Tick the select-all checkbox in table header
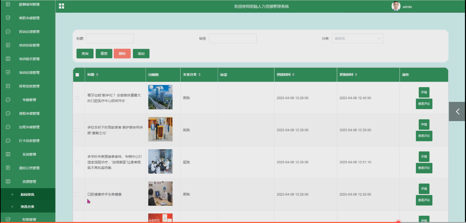This screenshot has width=466, height=223. tap(77, 75)
